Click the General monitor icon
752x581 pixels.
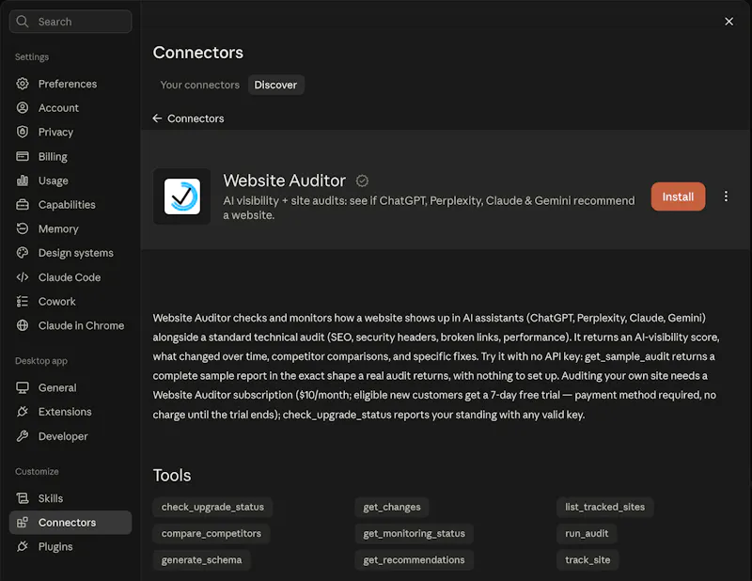pos(22,387)
